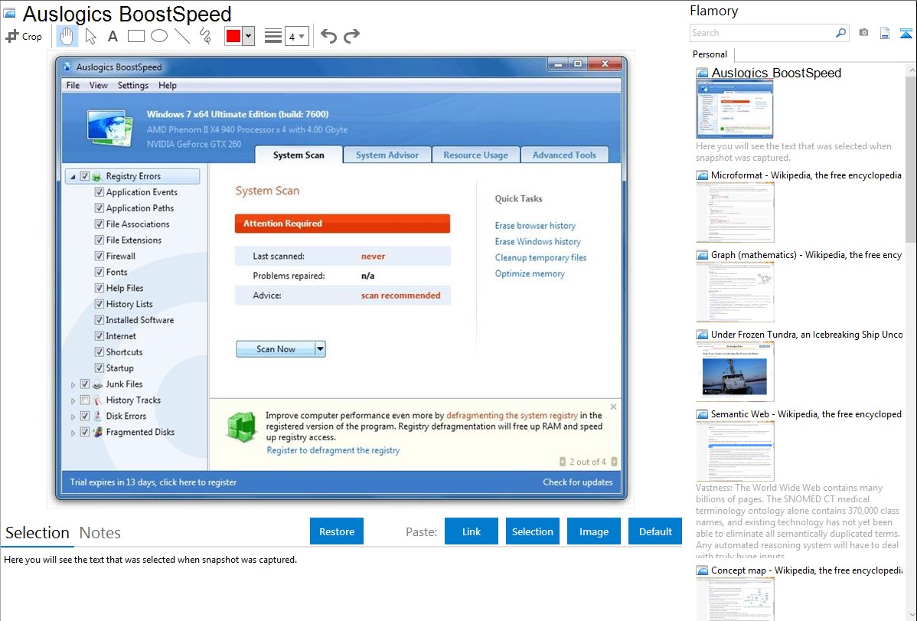Uncheck the Application Events checkbox
The image size is (917, 621).
pyautogui.click(x=99, y=192)
